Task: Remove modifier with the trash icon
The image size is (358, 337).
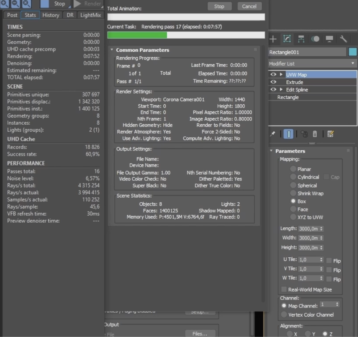Action: [315, 134]
